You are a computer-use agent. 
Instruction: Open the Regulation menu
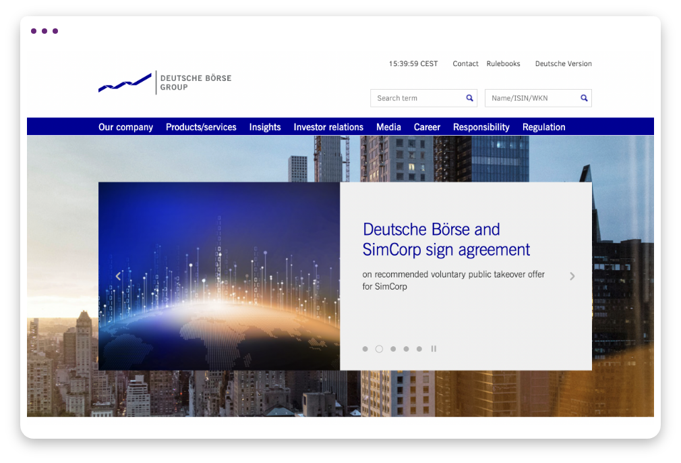click(543, 127)
